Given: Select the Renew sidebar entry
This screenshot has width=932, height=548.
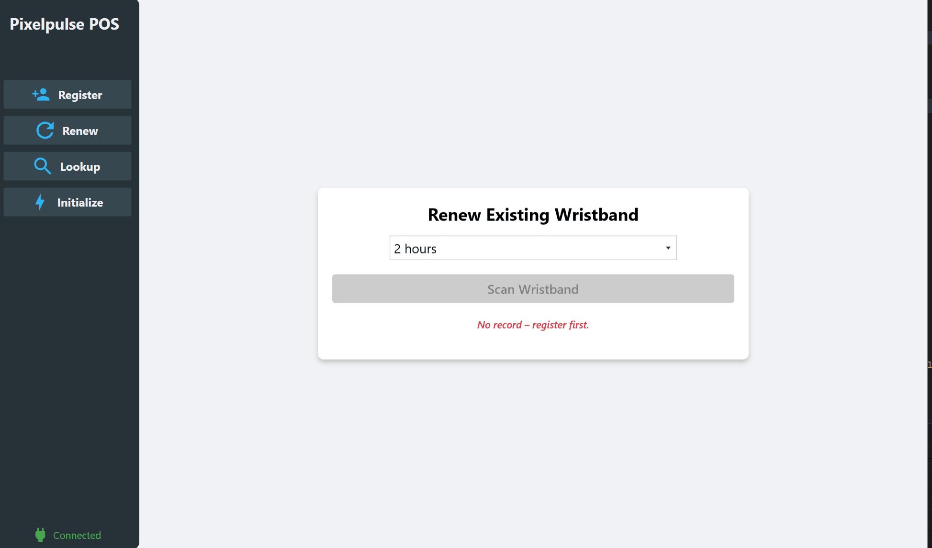Looking at the screenshot, I should [x=67, y=130].
